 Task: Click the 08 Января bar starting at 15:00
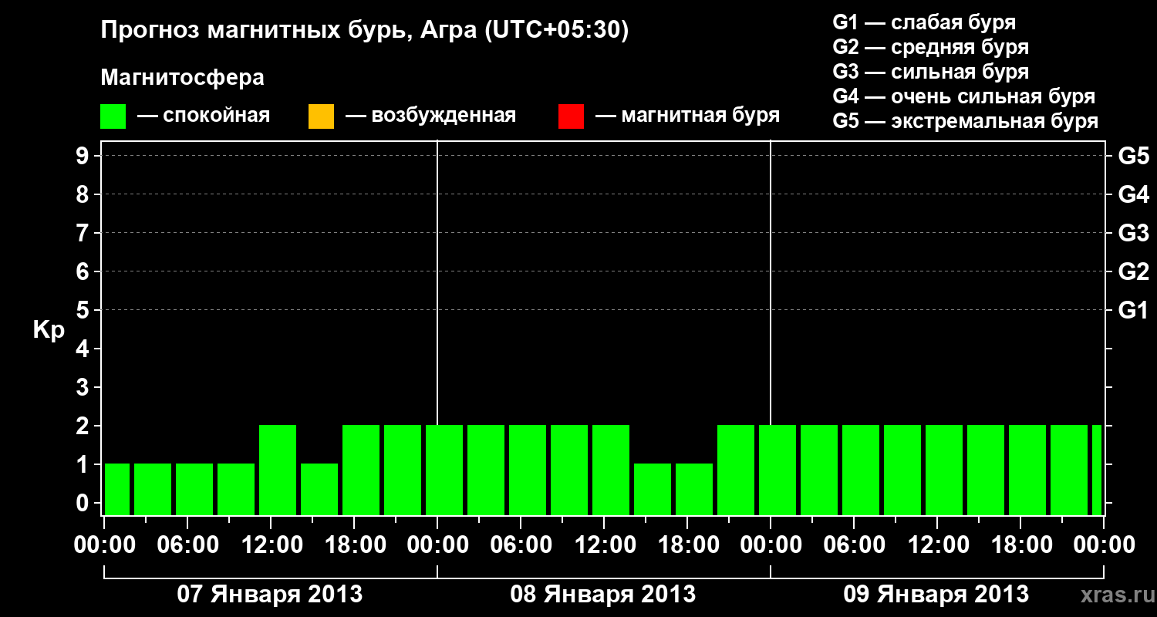[x=653, y=489]
